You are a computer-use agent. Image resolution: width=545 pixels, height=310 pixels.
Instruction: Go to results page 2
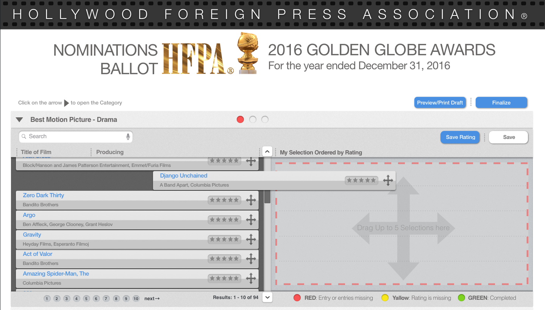(57, 299)
